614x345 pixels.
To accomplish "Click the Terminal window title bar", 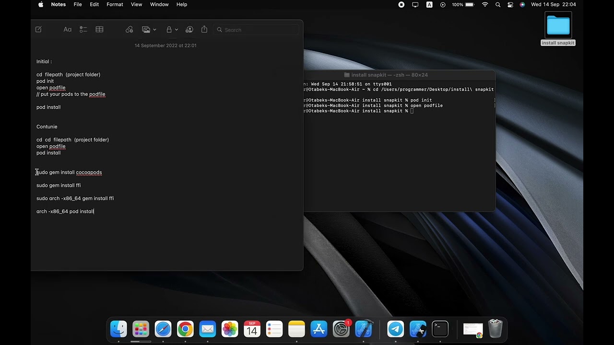I will (x=399, y=75).
